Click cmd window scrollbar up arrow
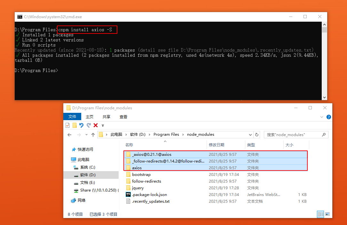Screen dimensions: 347x225 (x=324, y=24)
